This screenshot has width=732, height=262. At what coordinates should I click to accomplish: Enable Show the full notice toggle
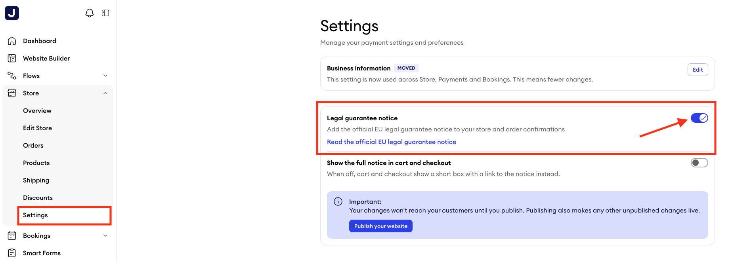point(699,163)
